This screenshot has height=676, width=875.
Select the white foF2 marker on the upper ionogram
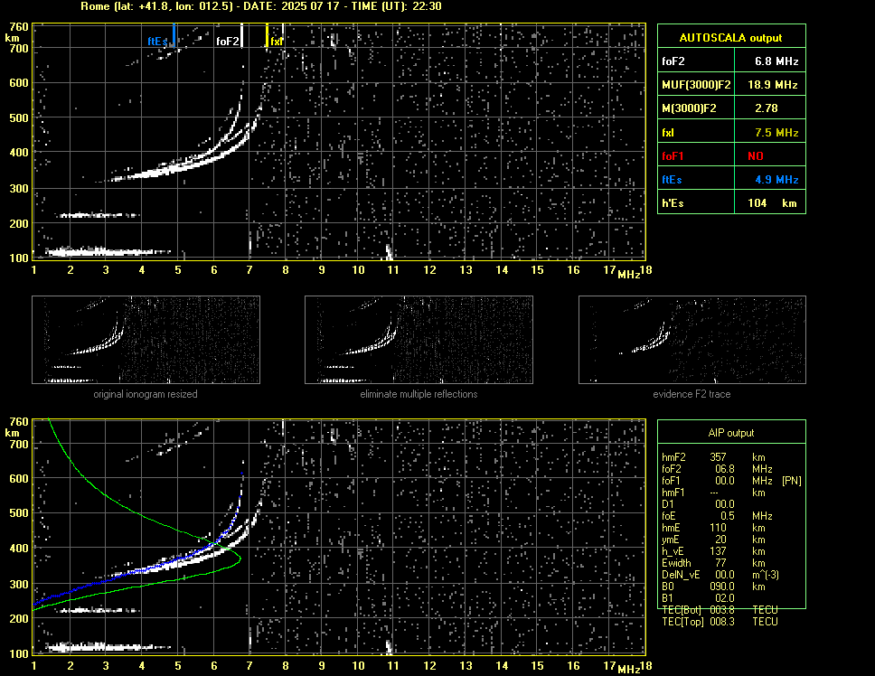241,35
